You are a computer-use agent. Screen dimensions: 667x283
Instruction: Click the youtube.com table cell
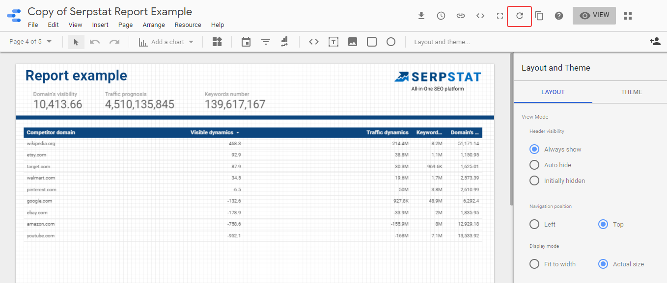click(x=41, y=235)
